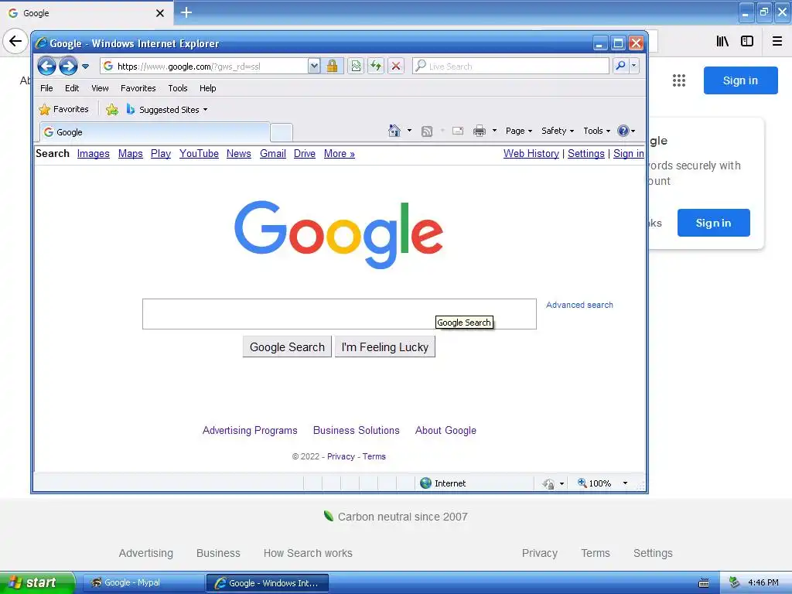Screen dimensions: 792x594
Task: Open the Web History link
Action: click(x=531, y=154)
